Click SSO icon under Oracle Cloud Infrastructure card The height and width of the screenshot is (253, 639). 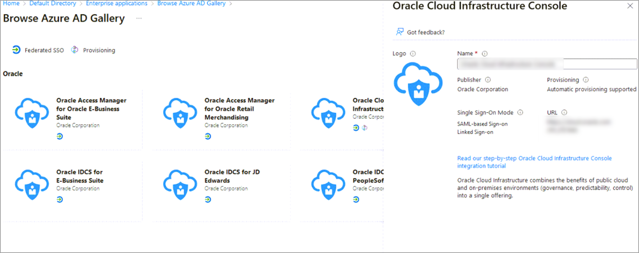click(x=356, y=128)
